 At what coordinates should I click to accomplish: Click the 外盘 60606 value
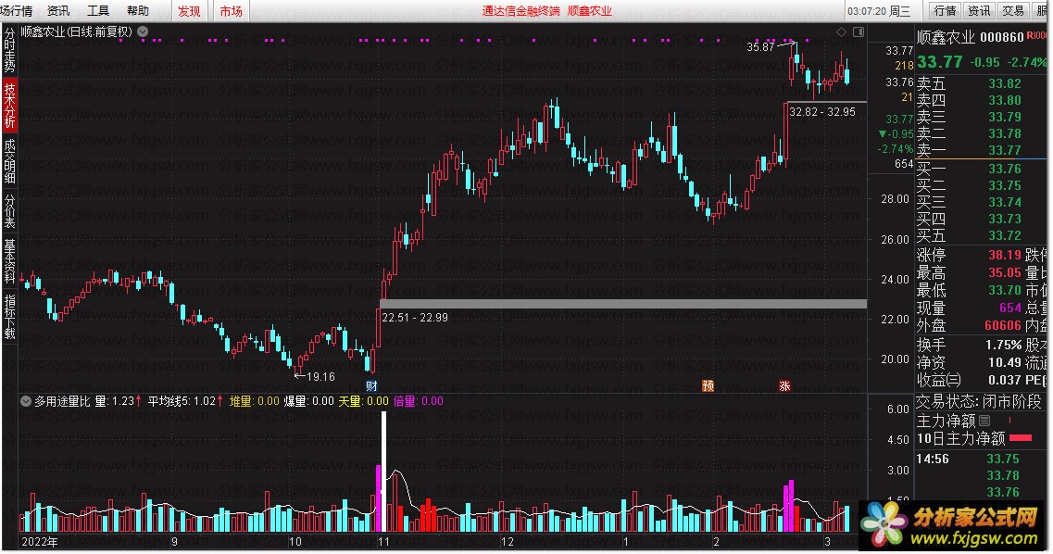click(1003, 325)
